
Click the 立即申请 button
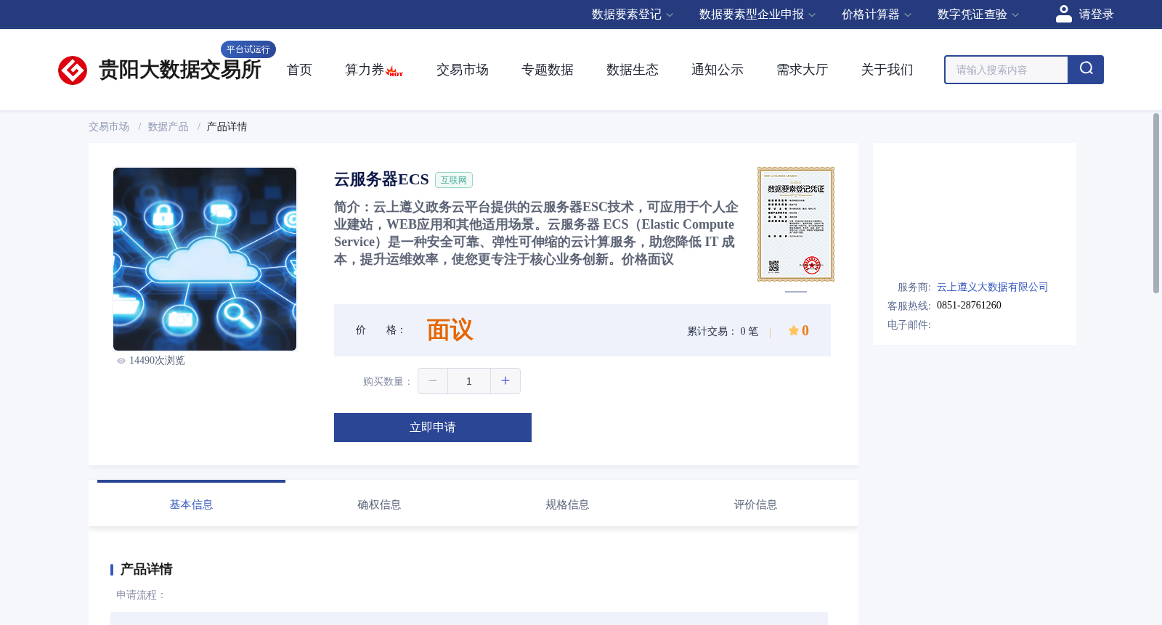pyautogui.click(x=433, y=428)
